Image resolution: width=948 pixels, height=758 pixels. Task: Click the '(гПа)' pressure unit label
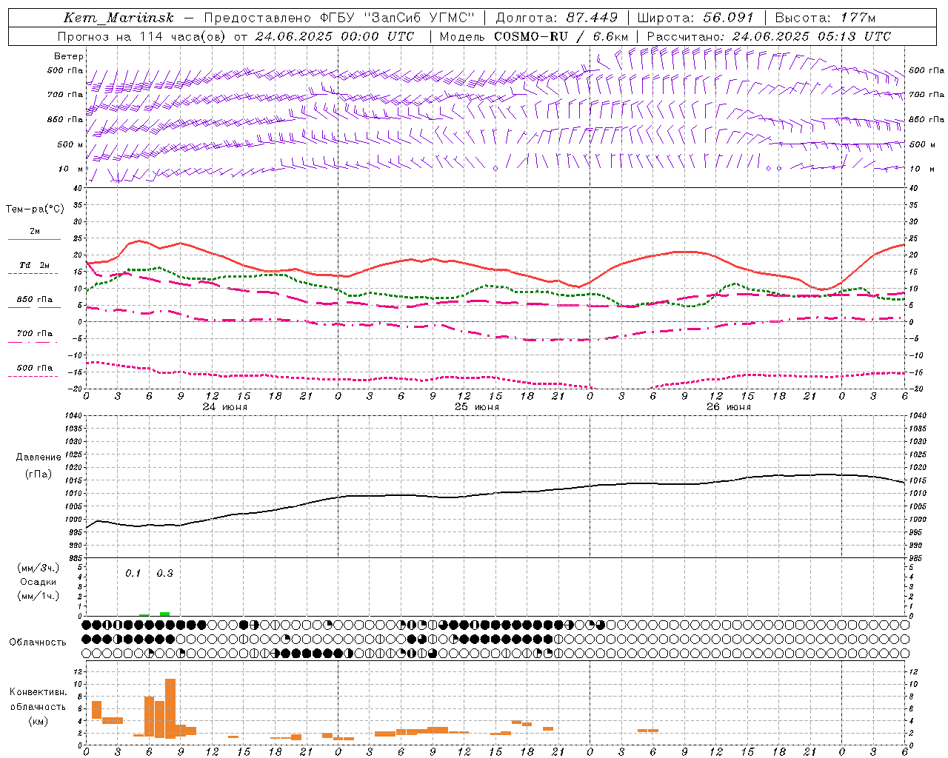[x=39, y=474]
